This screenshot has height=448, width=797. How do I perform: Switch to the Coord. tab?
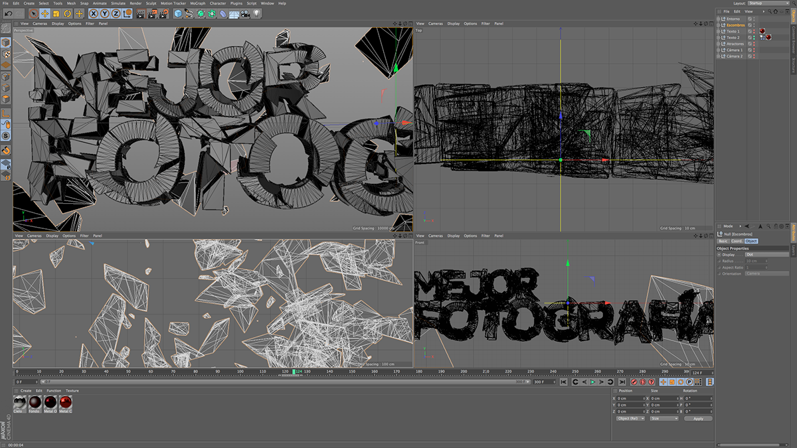click(x=737, y=241)
